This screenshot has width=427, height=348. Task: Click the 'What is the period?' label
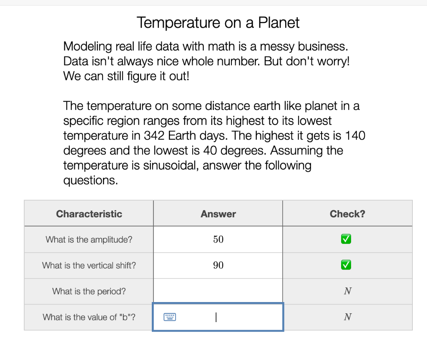pyautogui.click(x=88, y=291)
